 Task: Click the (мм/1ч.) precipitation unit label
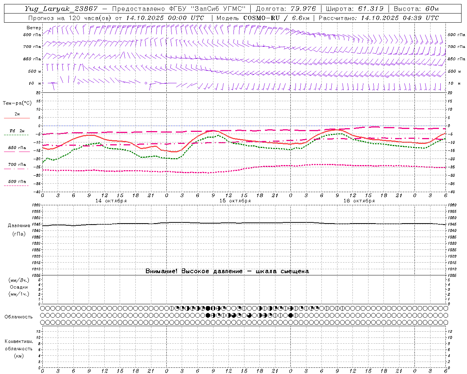[19, 294]
